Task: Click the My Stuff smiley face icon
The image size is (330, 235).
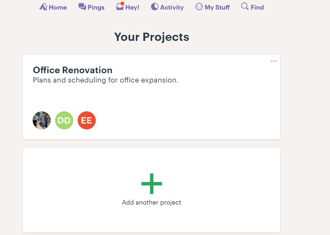Action: [x=199, y=7]
